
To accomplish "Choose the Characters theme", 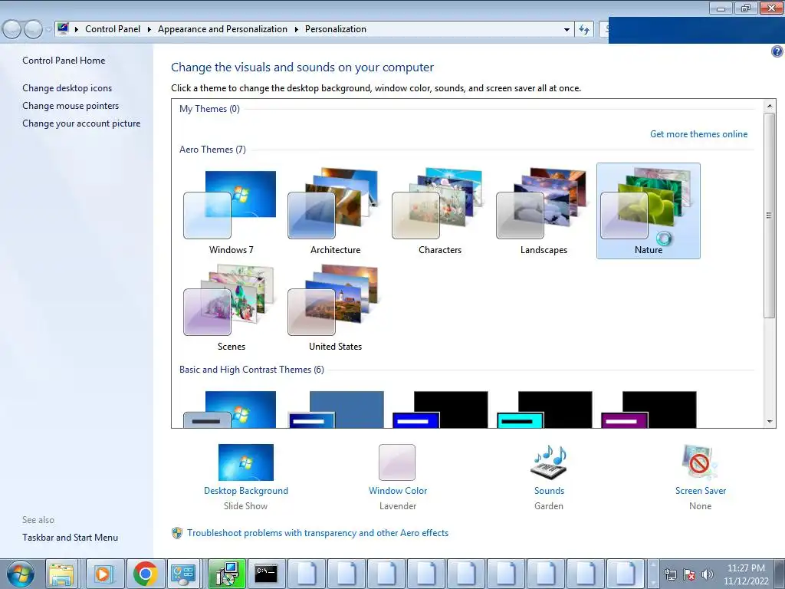I will pos(439,212).
